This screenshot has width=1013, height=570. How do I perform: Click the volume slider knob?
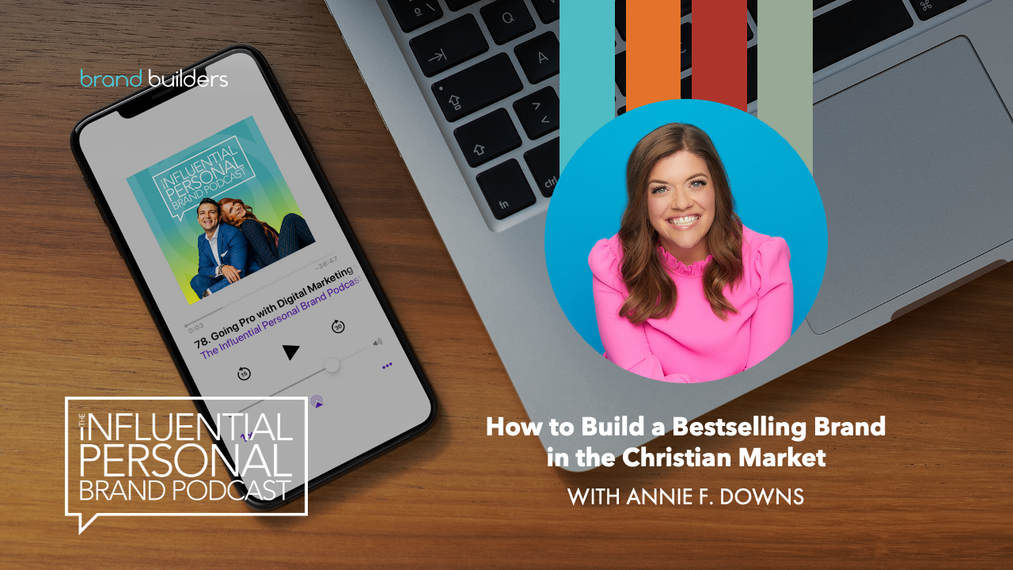332,365
